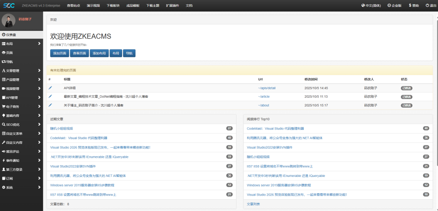The height and width of the screenshot is (211, 438).
Task: Click the 产品管理 product icon
Action: [x=4, y=80]
